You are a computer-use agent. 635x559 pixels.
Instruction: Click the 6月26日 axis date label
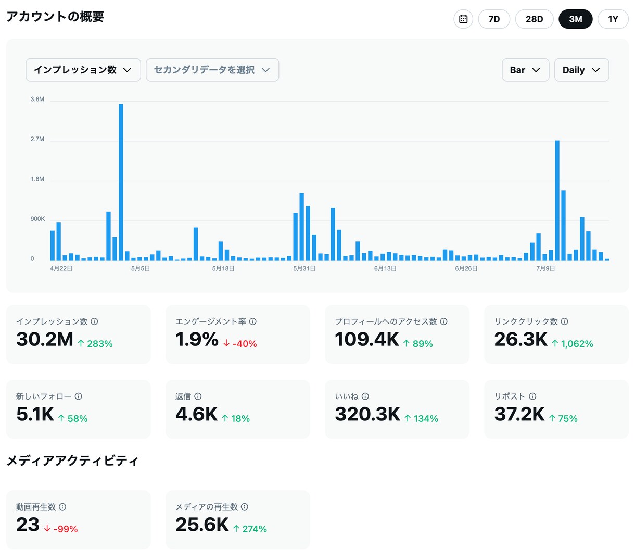pyautogui.click(x=466, y=268)
